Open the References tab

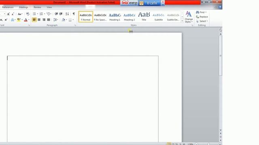[x=8, y=7]
